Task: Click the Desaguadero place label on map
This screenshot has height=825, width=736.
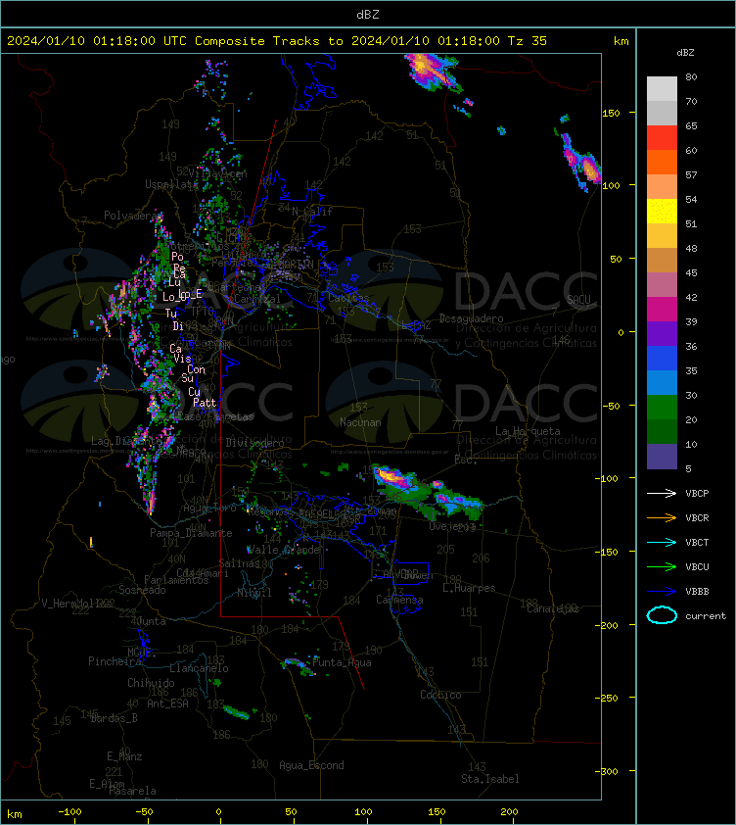Action: click(x=471, y=318)
